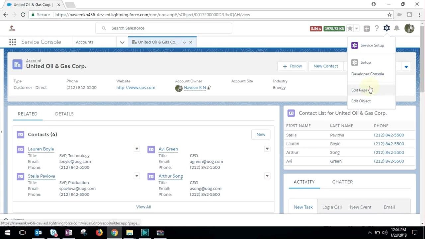Close the United Oil & Gas Co. workspace tab
The image size is (425, 239).
coord(191,42)
